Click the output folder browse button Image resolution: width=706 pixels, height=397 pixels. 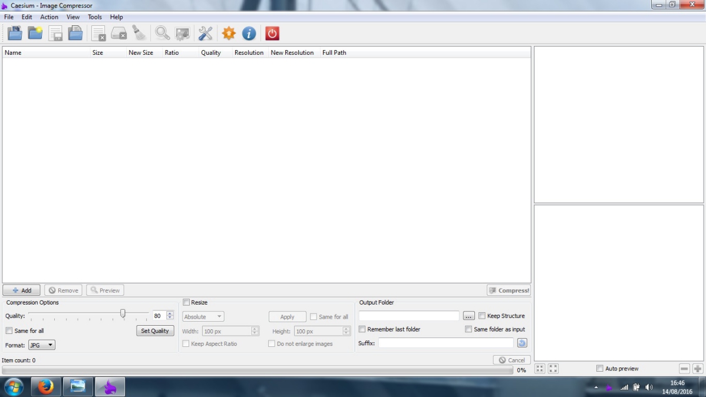coord(469,316)
